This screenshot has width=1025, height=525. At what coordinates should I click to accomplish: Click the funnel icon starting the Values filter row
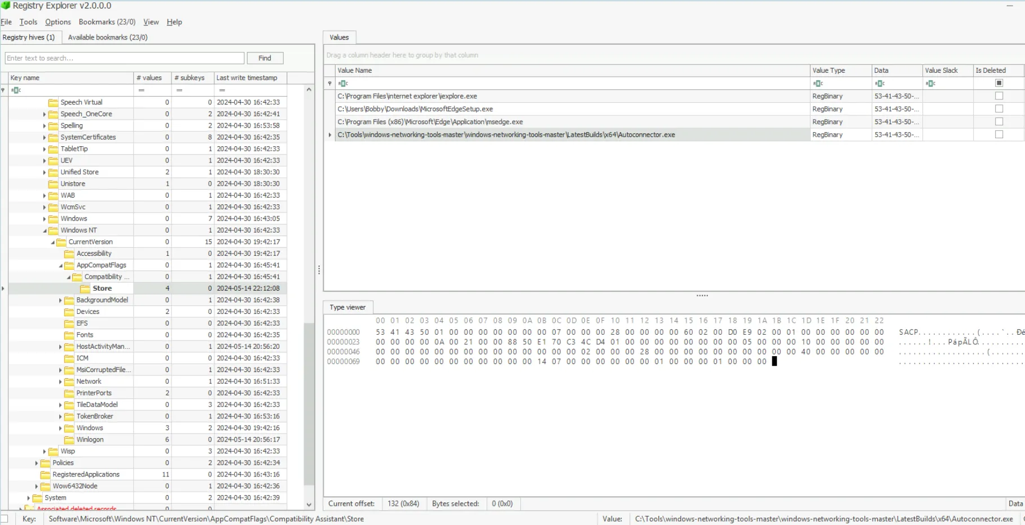pyautogui.click(x=330, y=83)
